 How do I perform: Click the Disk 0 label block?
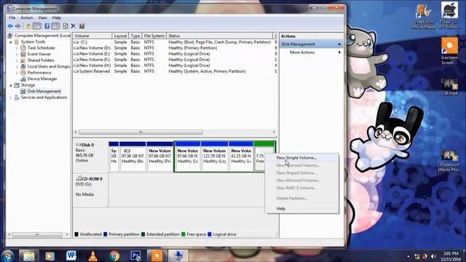(90, 156)
